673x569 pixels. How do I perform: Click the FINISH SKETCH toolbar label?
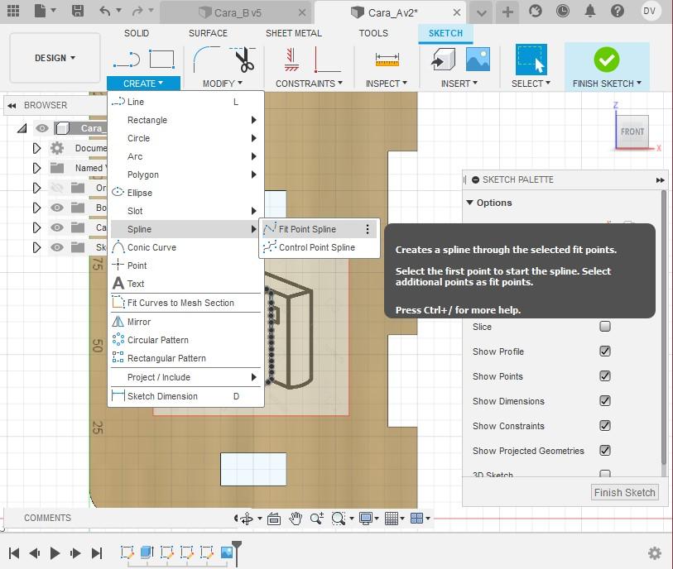coord(607,84)
